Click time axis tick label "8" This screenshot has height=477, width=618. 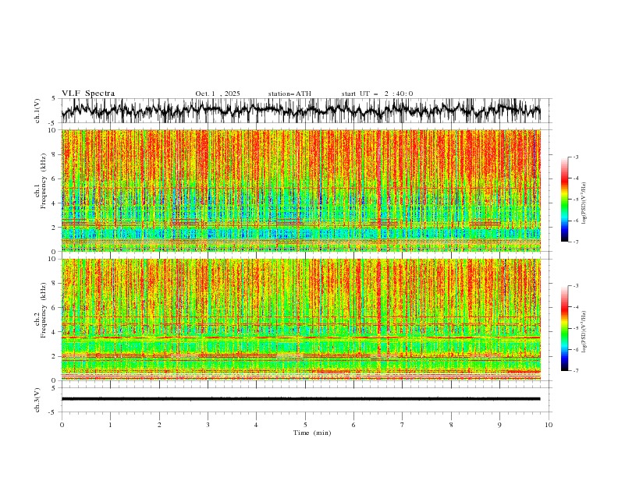(451, 425)
